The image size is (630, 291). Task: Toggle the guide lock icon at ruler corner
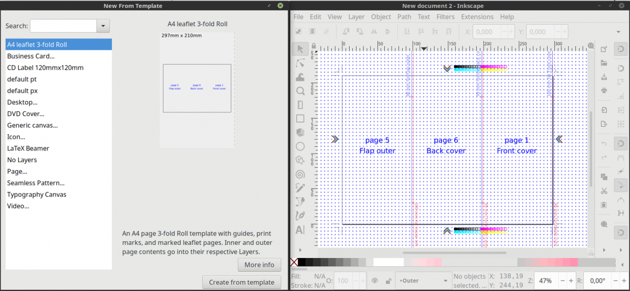point(313,46)
